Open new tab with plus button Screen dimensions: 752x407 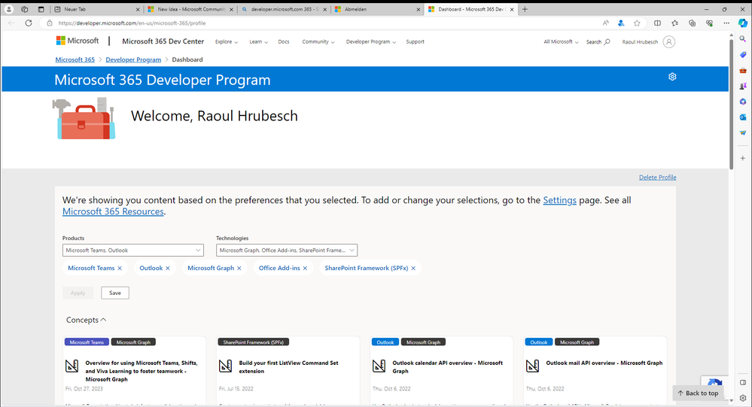(525, 9)
